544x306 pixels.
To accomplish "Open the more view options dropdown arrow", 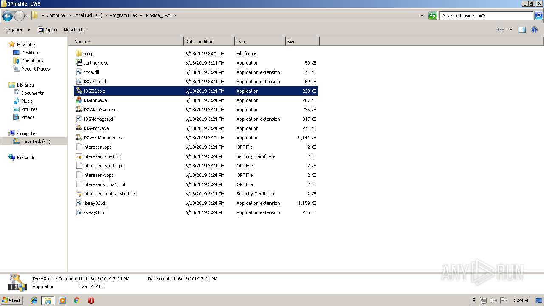I will (511, 30).
